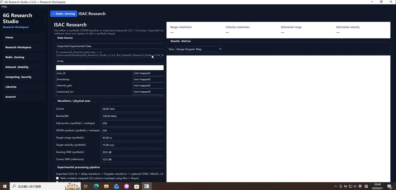Open Network_Mobility in the sidebar
The image size is (396, 190).
pos(24,67)
